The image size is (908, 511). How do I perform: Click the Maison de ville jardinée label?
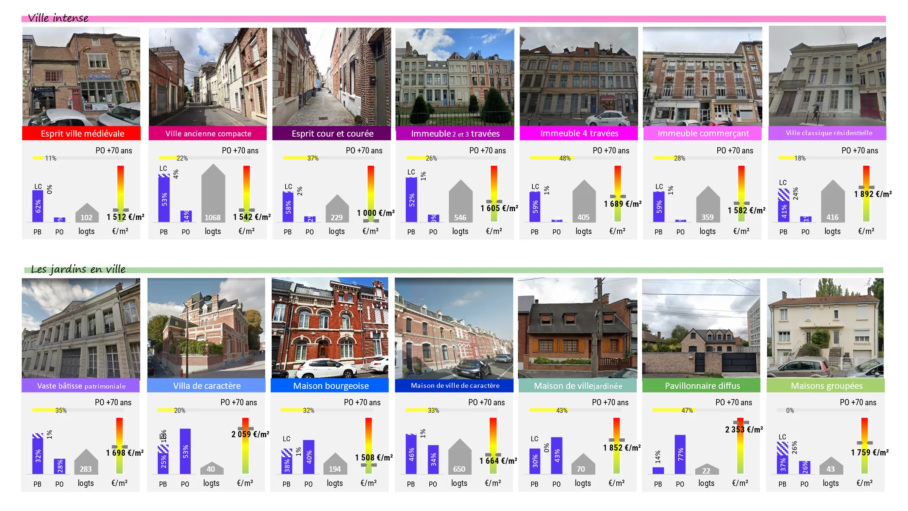[x=577, y=385]
